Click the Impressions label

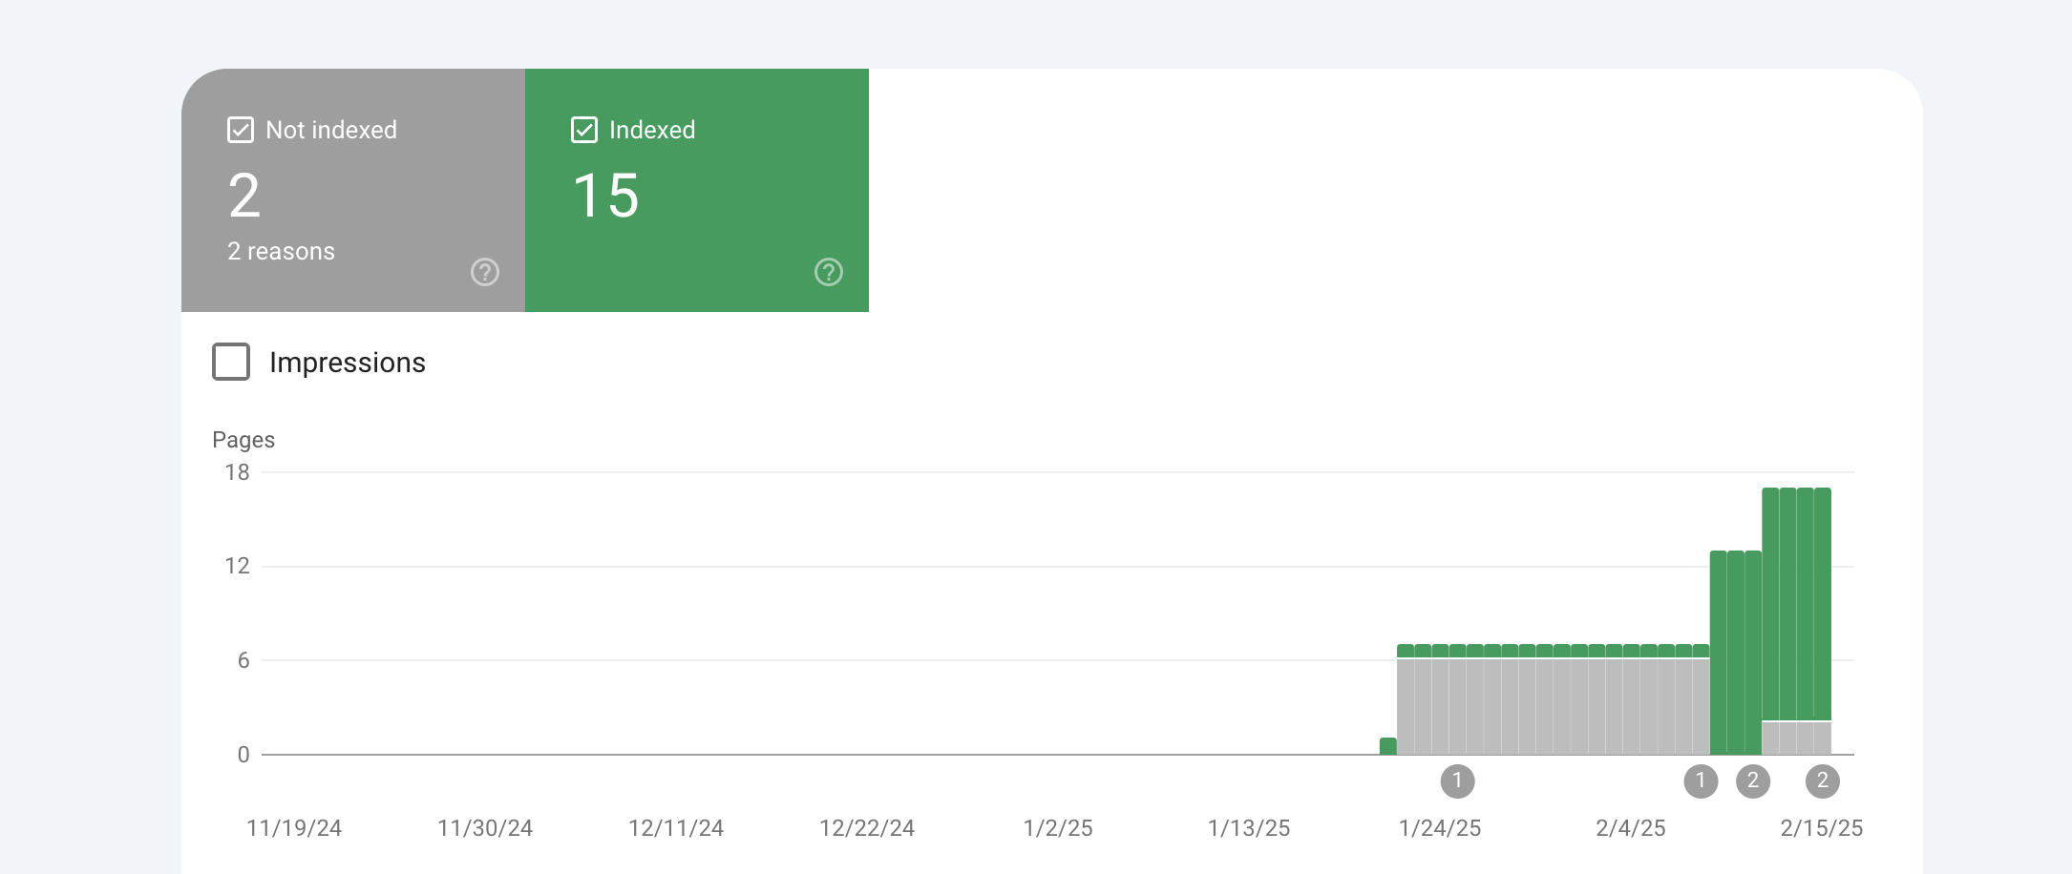click(348, 363)
